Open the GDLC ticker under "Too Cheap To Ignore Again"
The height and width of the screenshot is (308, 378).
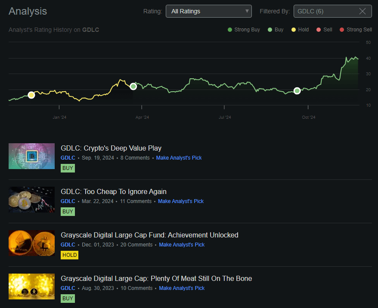[x=68, y=201]
